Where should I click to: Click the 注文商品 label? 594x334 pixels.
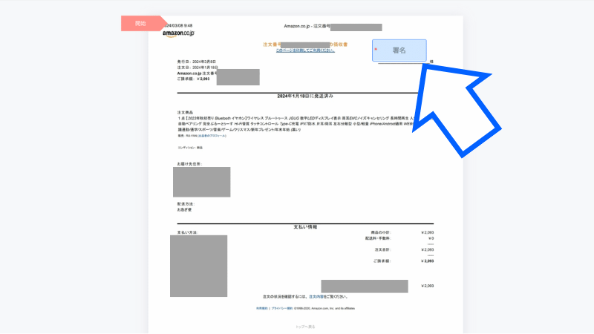185,113
